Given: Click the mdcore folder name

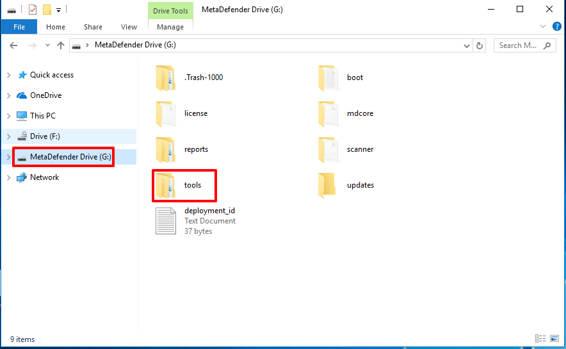Looking at the screenshot, I should tap(360, 113).
